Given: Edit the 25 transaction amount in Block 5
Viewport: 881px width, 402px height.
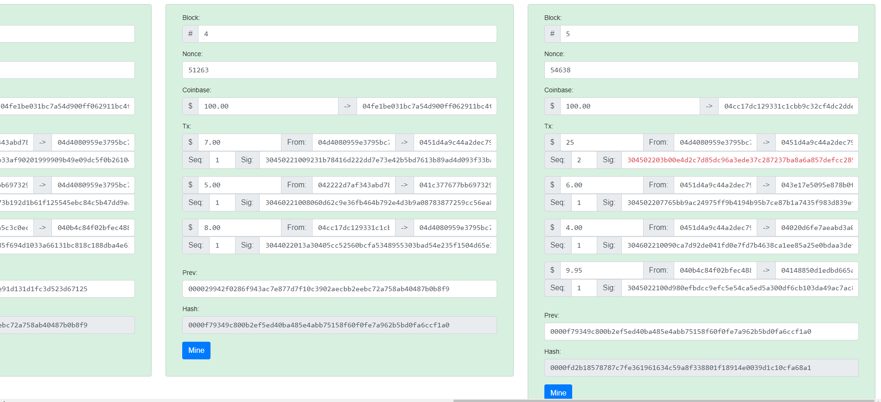Looking at the screenshot, I should 601,142.
